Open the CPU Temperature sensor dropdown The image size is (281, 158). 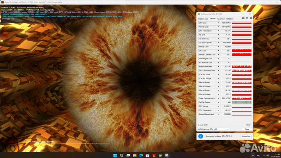[x=219, y=110]
